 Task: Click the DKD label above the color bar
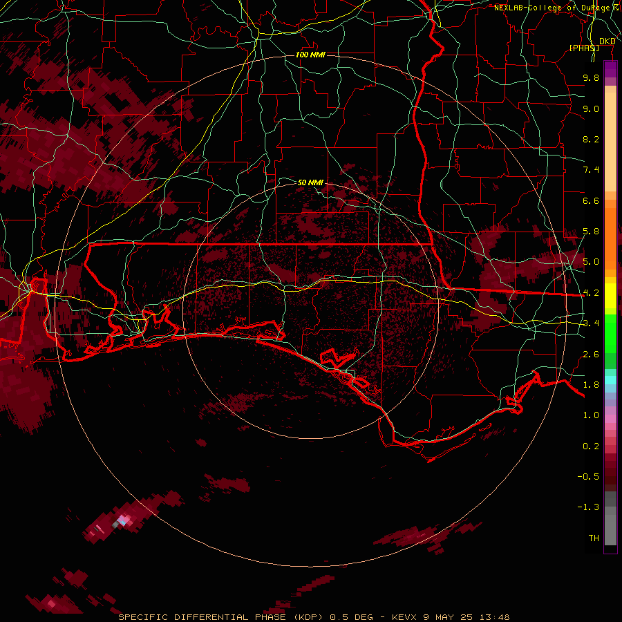click(607, 41)
